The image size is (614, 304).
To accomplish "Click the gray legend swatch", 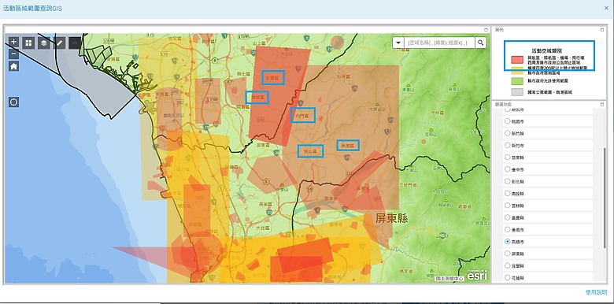I will pos(517,92).
